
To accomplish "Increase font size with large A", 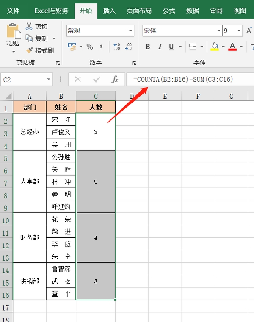I will (x=249, y=31).
